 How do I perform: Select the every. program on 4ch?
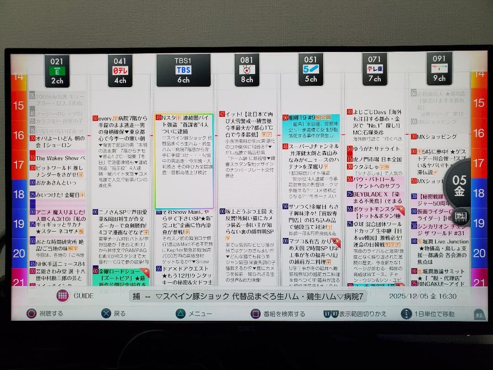120,152
